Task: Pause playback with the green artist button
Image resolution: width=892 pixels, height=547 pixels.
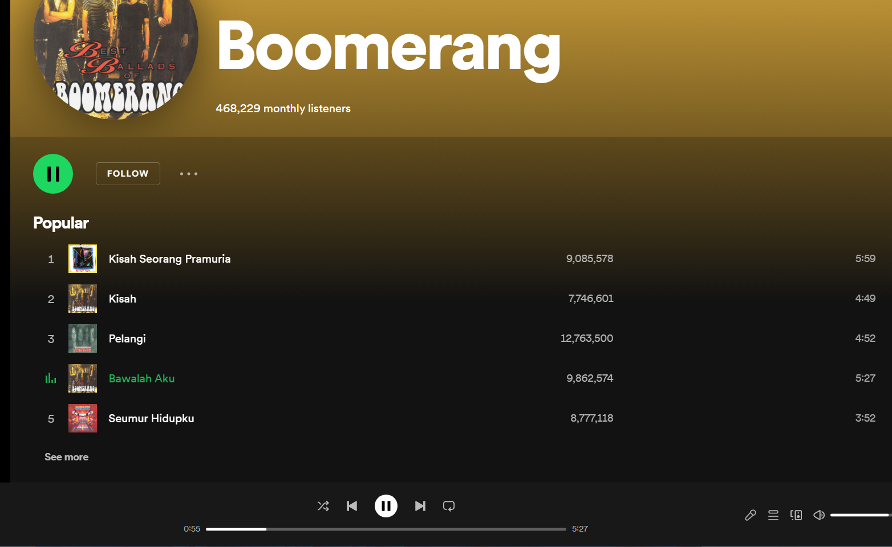Action: 53,174
